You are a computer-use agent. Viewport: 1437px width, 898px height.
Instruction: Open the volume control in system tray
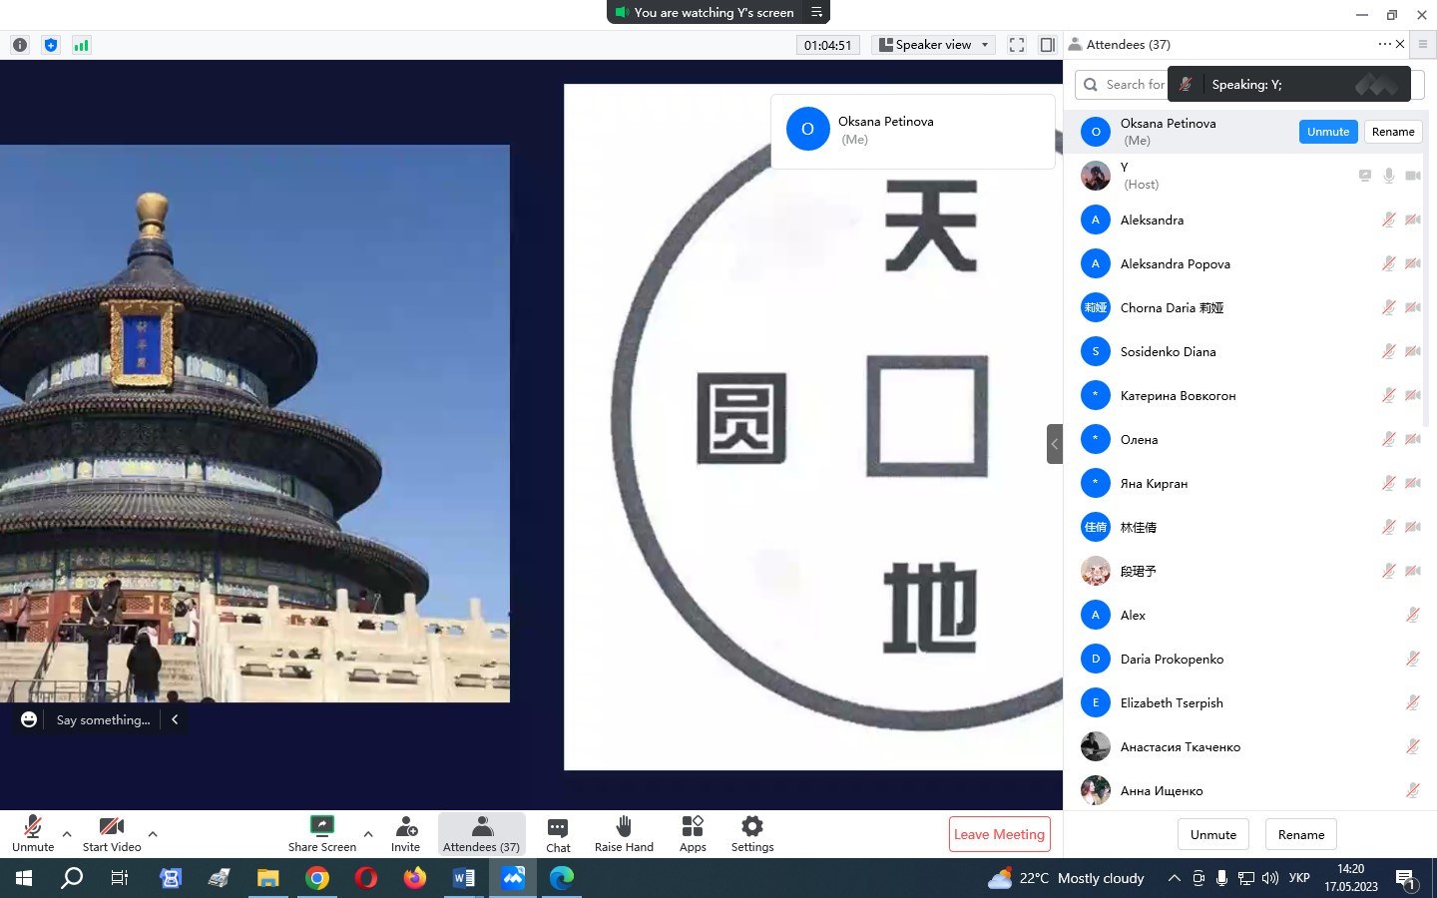[x=1270, y=878]
